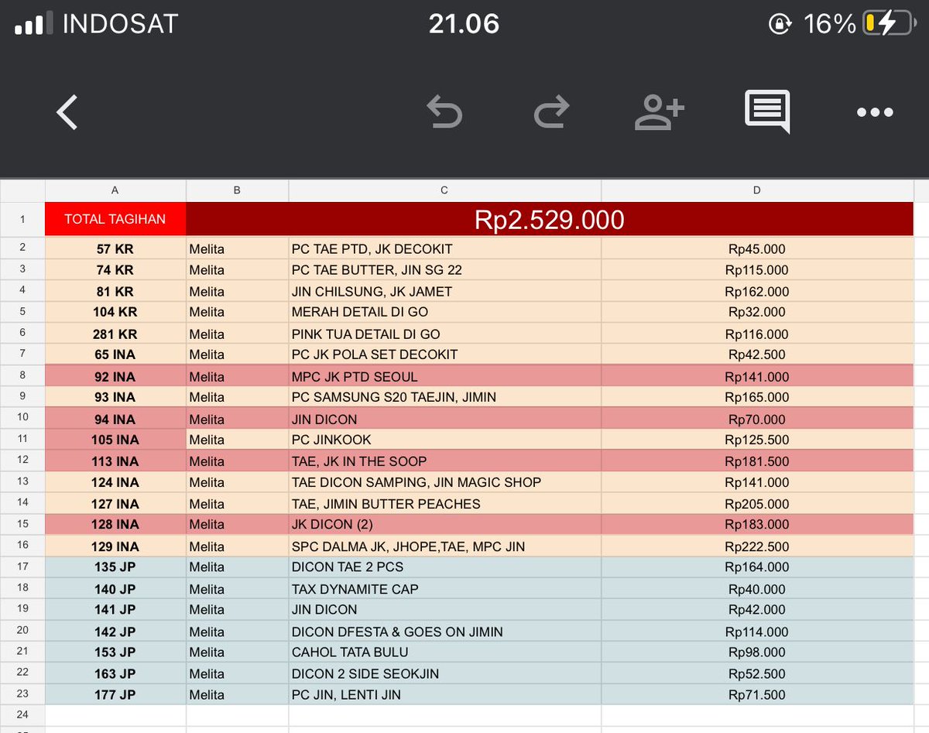Select cell JIN CHILSUNG, JK JAMET

pyautogui.click(x=445, y=292)
